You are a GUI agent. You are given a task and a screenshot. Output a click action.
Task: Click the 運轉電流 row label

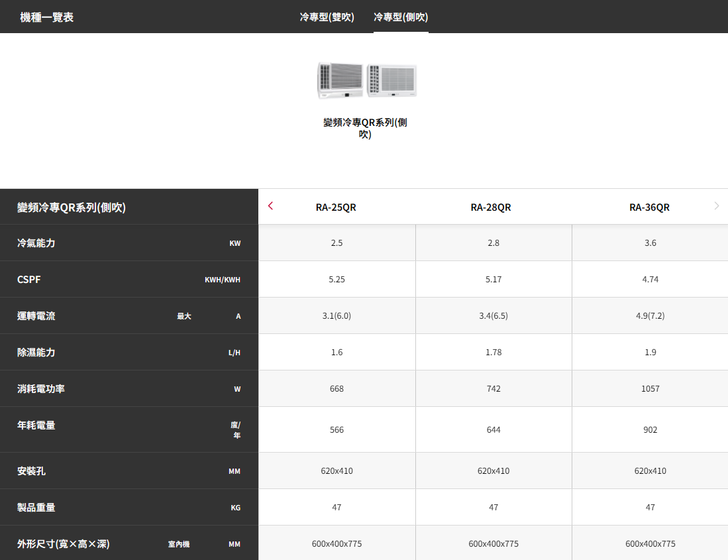pos(36,316)
